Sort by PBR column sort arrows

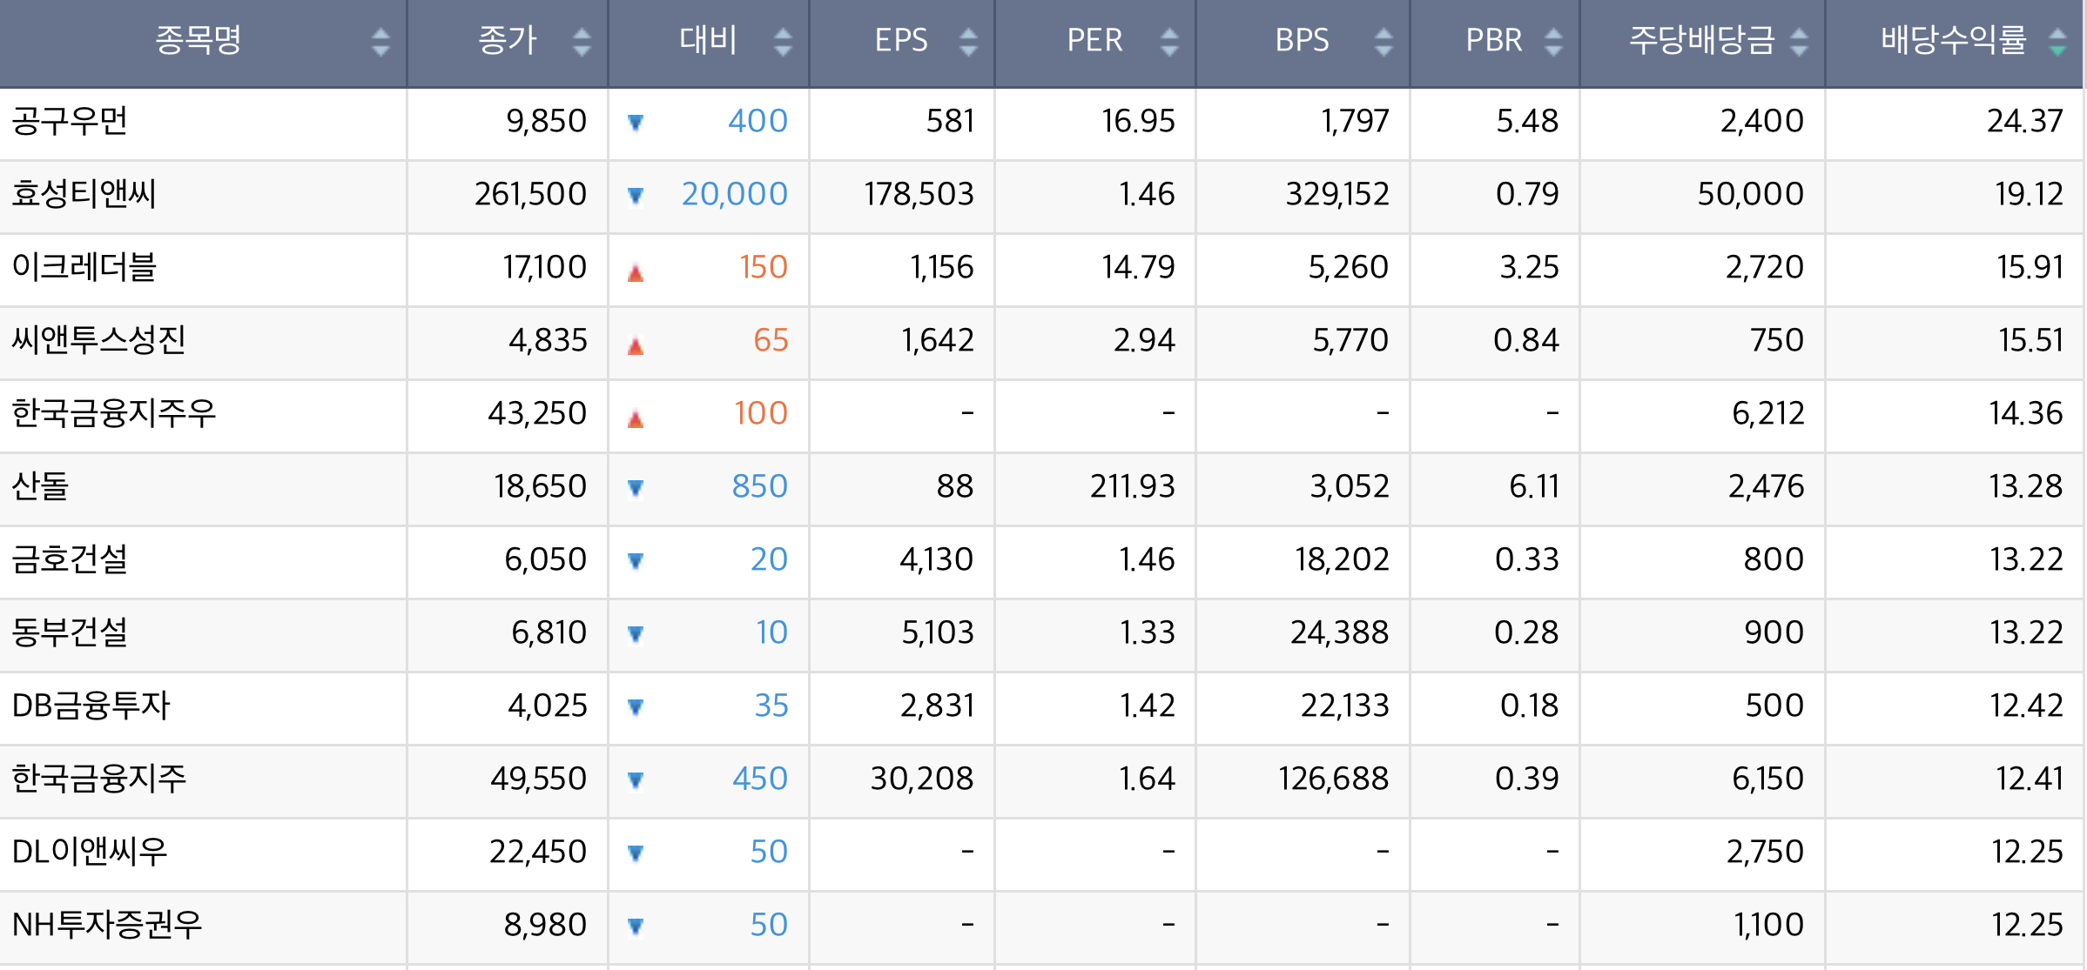(x=1553, y=42)
